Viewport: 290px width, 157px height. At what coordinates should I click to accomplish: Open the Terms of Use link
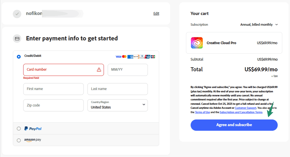point(202,112)
